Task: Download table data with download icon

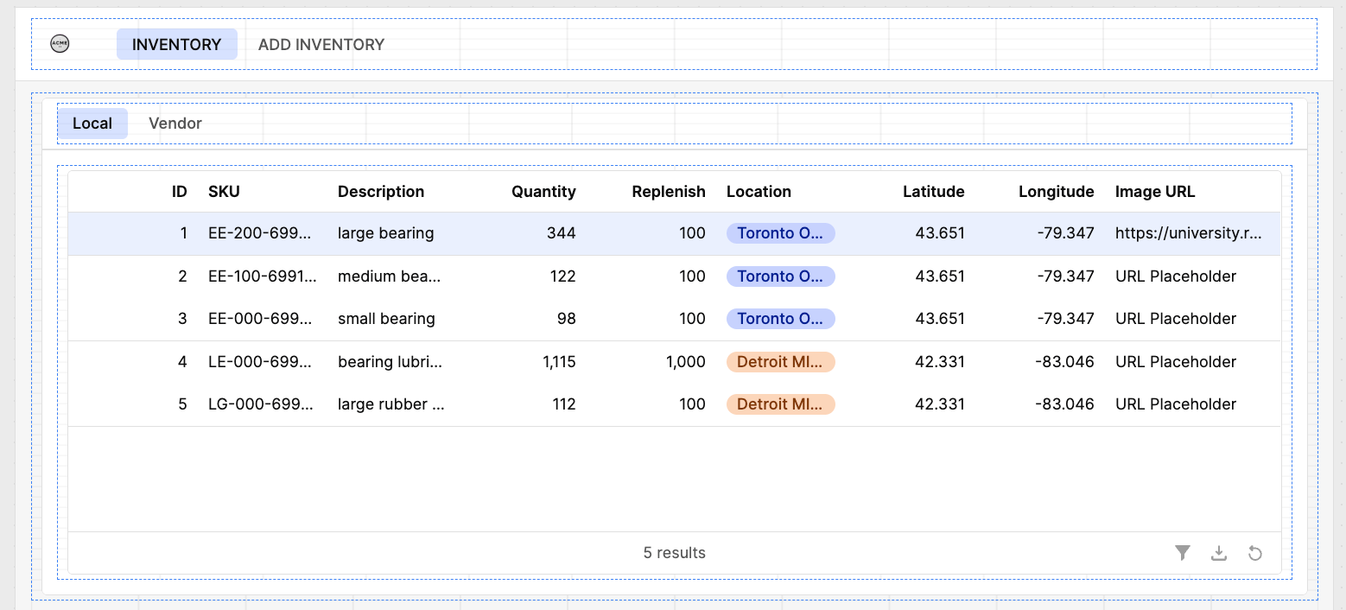Action: (x=1219, y=553)
